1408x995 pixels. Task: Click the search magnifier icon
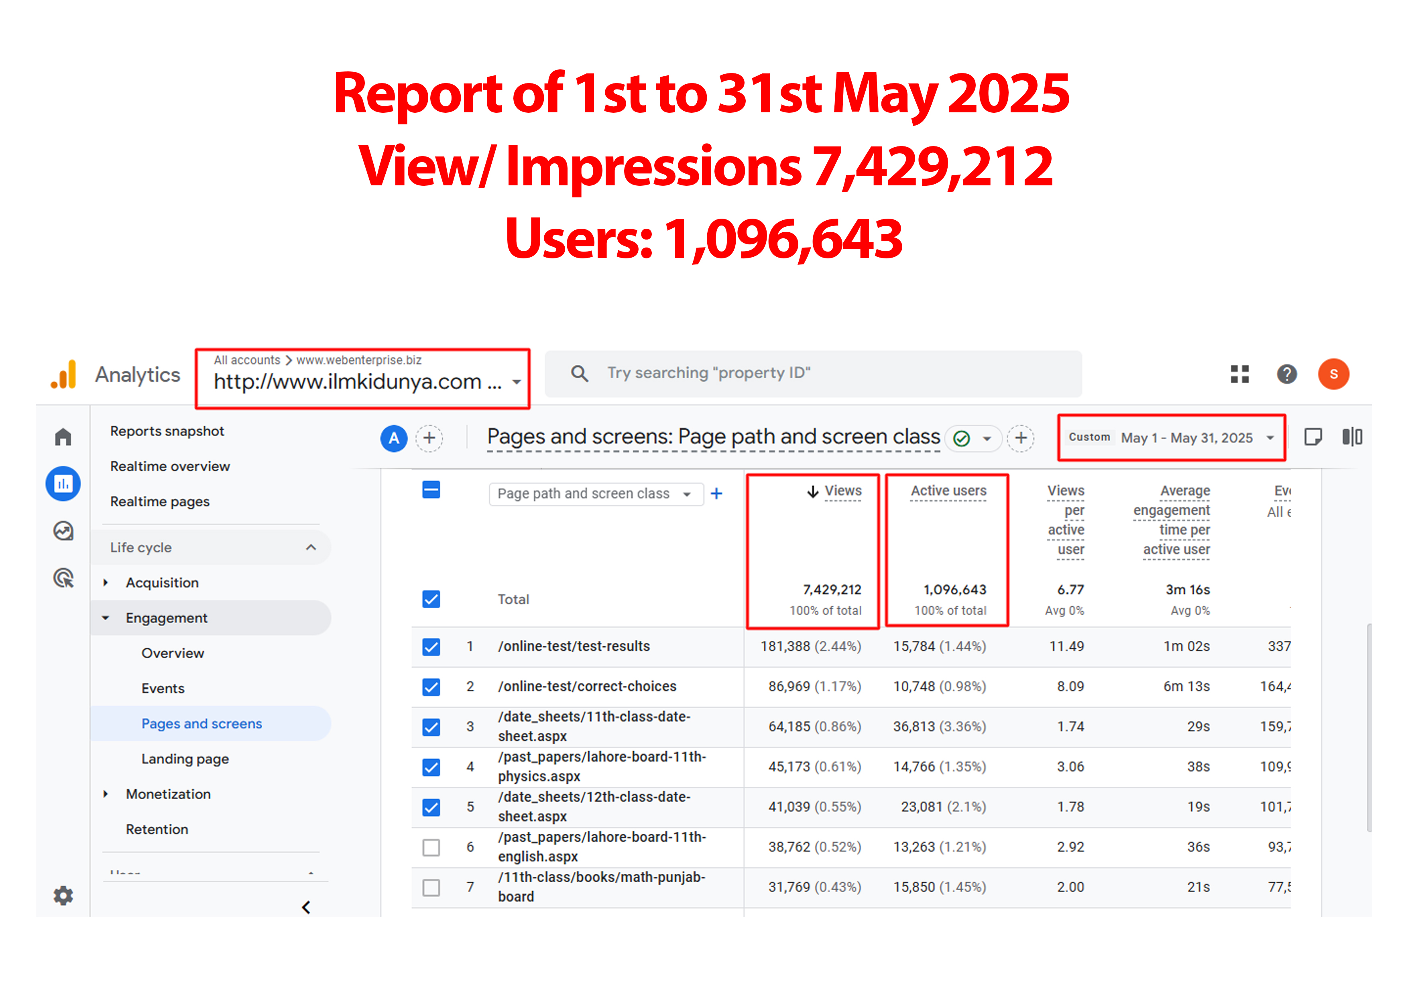[579, 374]
